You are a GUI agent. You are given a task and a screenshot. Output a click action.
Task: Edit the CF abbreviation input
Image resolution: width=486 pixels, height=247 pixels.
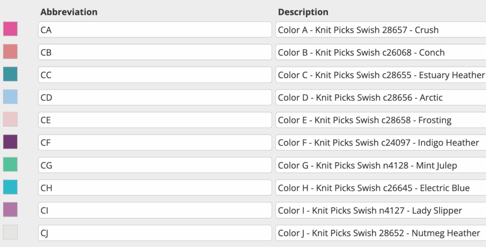click(x=155, y=142)
